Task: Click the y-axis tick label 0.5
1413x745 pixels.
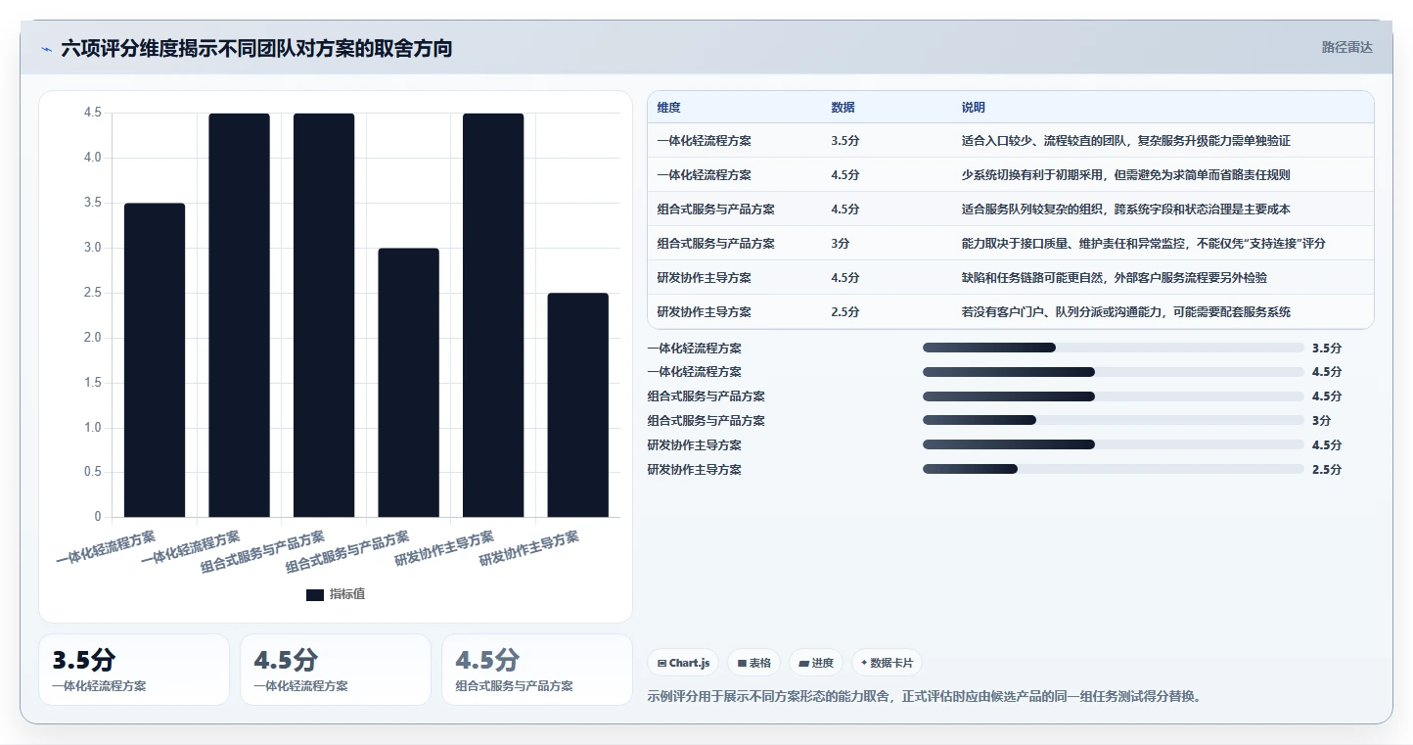Action: pyautogui.click(x=92, y=472)
